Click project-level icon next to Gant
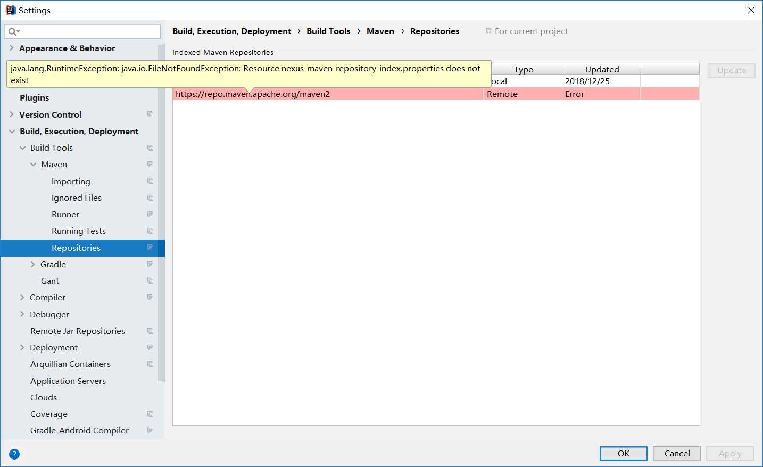Screen dimensions: 763x467 coord(151,281)
